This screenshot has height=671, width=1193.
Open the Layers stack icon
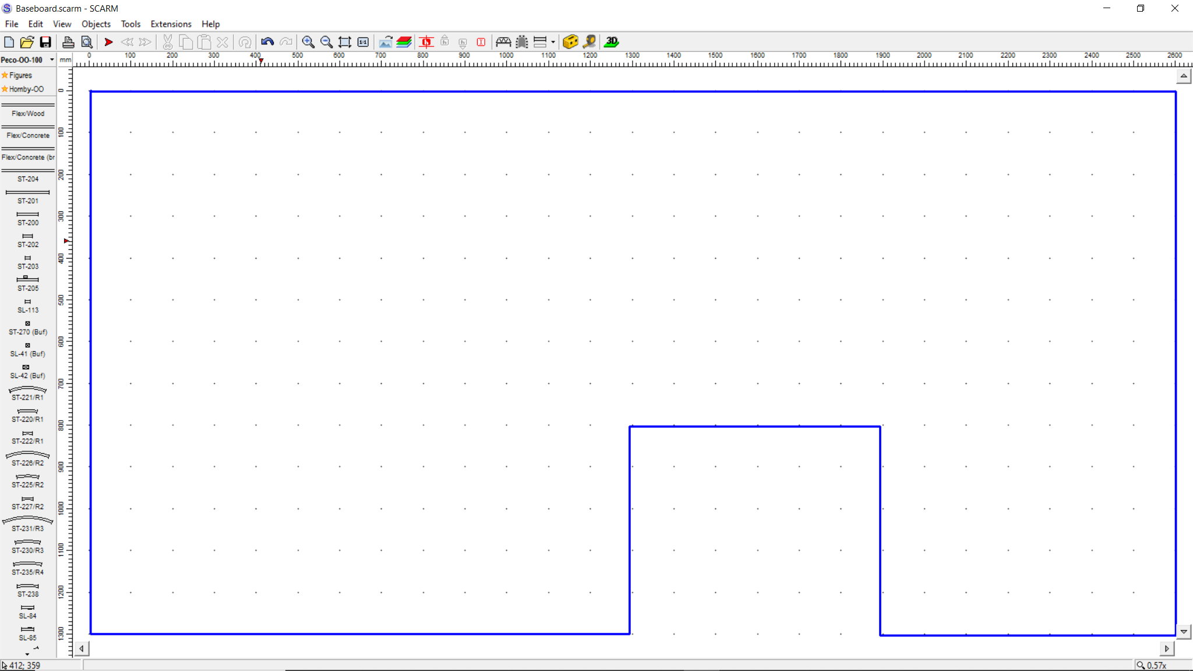pos(404,42)
